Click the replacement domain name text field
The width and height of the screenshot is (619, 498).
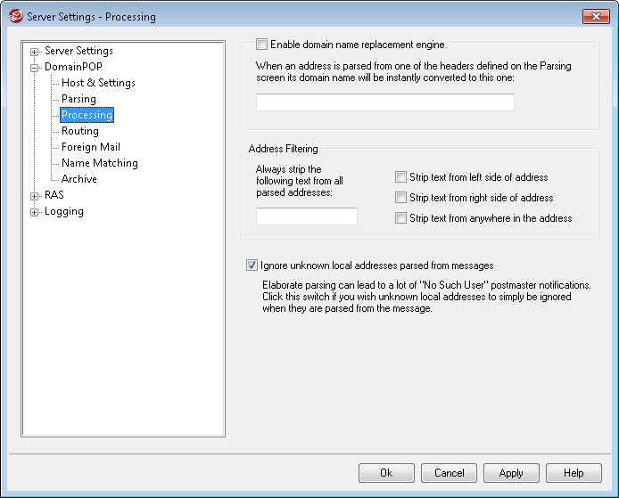click(x=384, y=102)
